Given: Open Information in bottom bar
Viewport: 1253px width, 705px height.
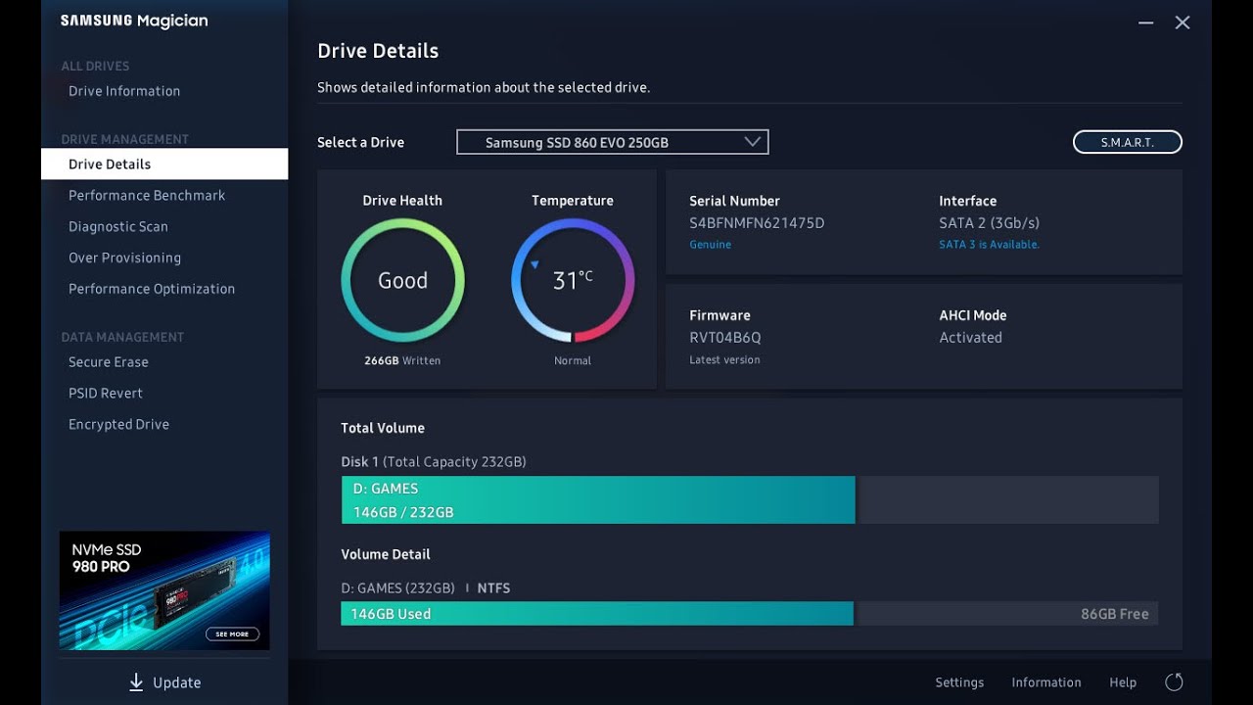Looking at the screenshot, I should tap(1046, 682).
